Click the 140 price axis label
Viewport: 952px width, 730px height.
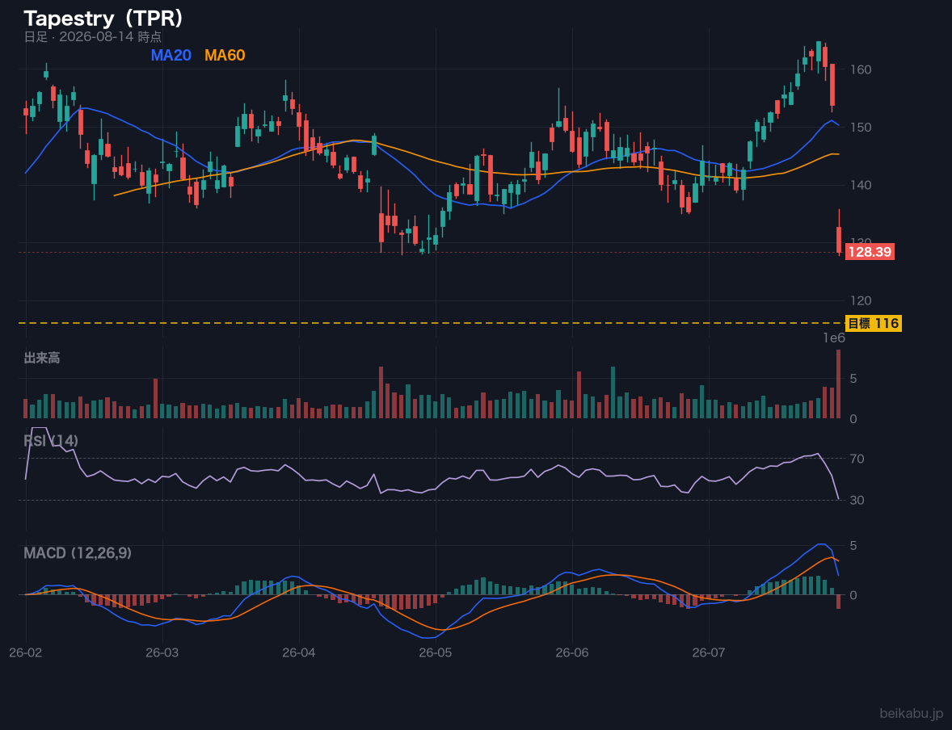point(861,185)
